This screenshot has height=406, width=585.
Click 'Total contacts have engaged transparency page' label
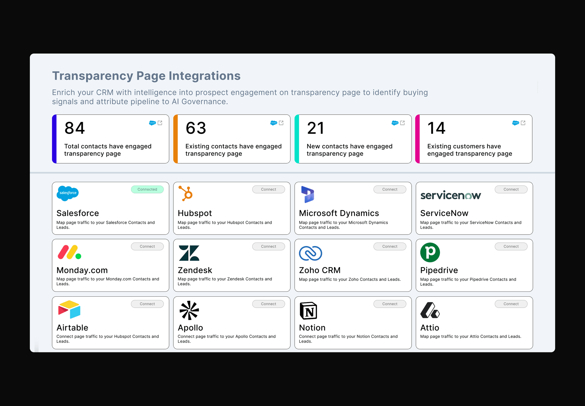click(108, 150)
